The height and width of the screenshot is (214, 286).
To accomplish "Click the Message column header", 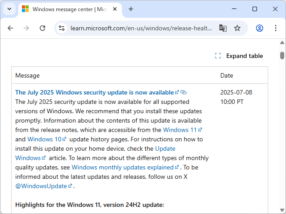I will click(27, 75).
